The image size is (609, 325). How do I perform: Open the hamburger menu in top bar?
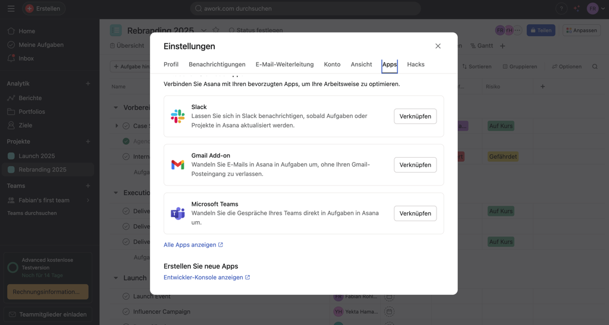[x=11, y=8]
